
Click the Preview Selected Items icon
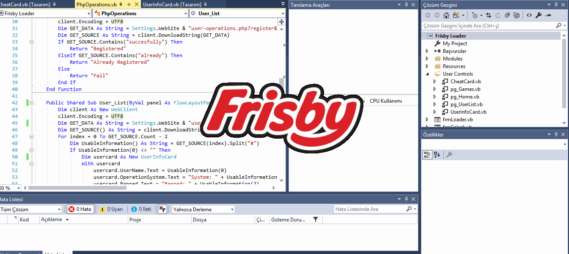coord(548,15)
